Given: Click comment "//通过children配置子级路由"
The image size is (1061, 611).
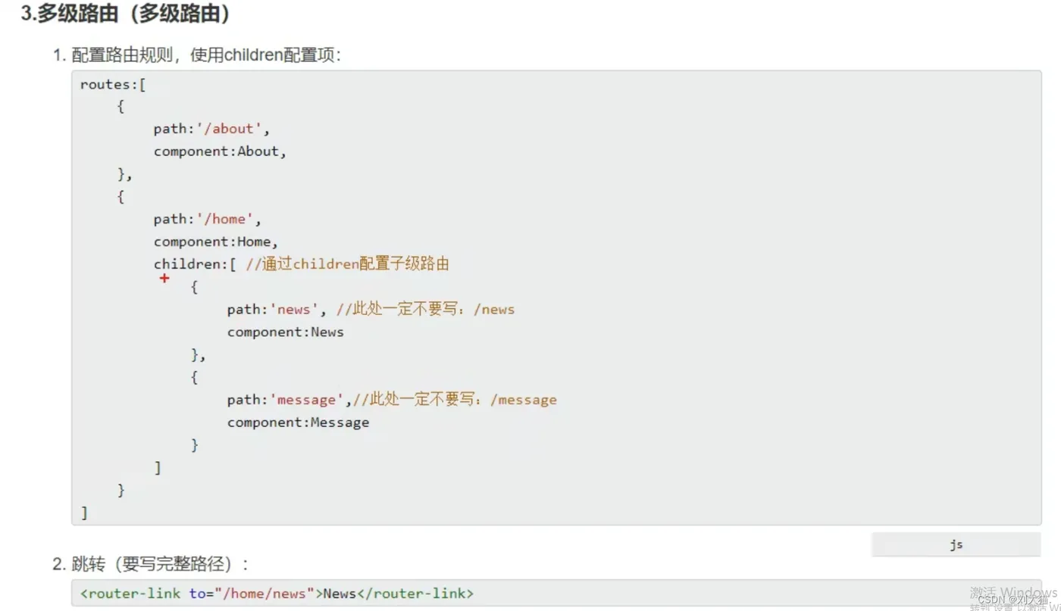Looking at the screenshot, I should click(348, 264).
